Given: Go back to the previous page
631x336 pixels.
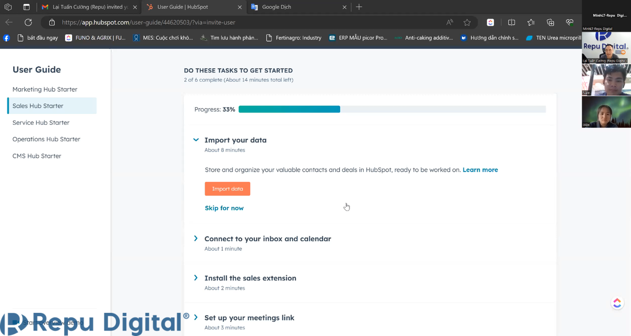Looking at the screenshot, I should click(x=9, y=22).
